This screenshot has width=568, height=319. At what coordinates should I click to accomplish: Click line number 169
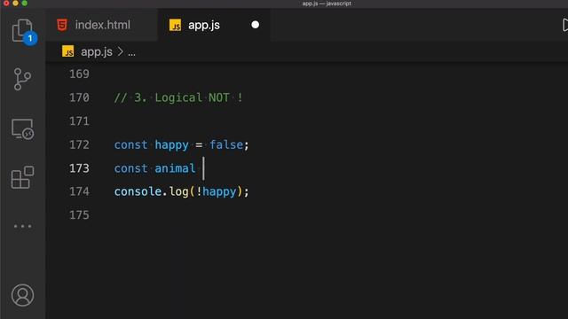point(79,74)
